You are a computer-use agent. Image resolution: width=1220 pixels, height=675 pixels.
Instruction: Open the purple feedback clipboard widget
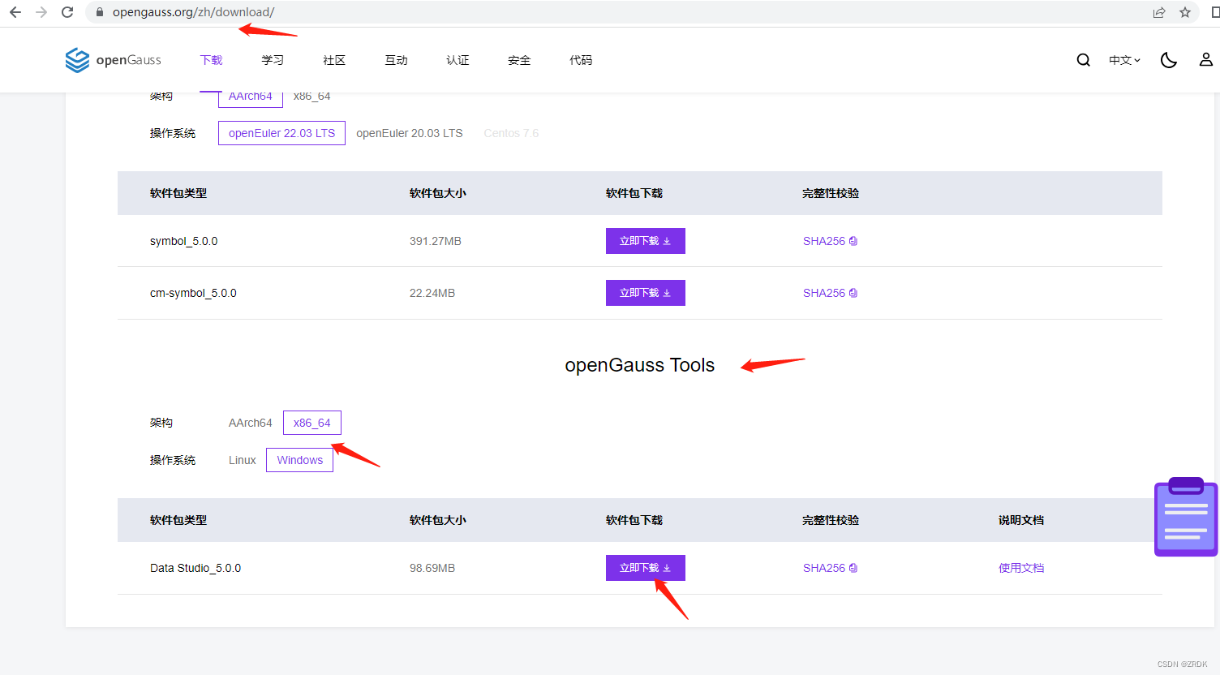[x=1186, y=517]
